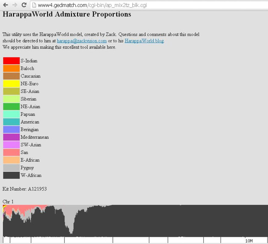
Task: Click the green NE-Asian color swatch
Action: (12, 107)
